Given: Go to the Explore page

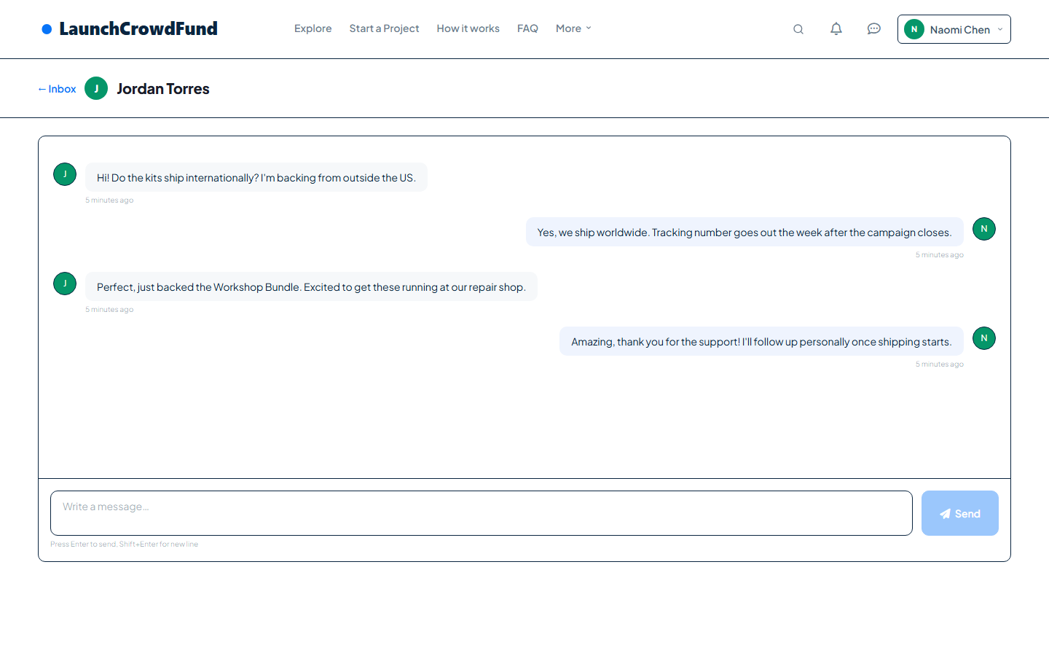Looking at the screenshot, I should point(313,28).
